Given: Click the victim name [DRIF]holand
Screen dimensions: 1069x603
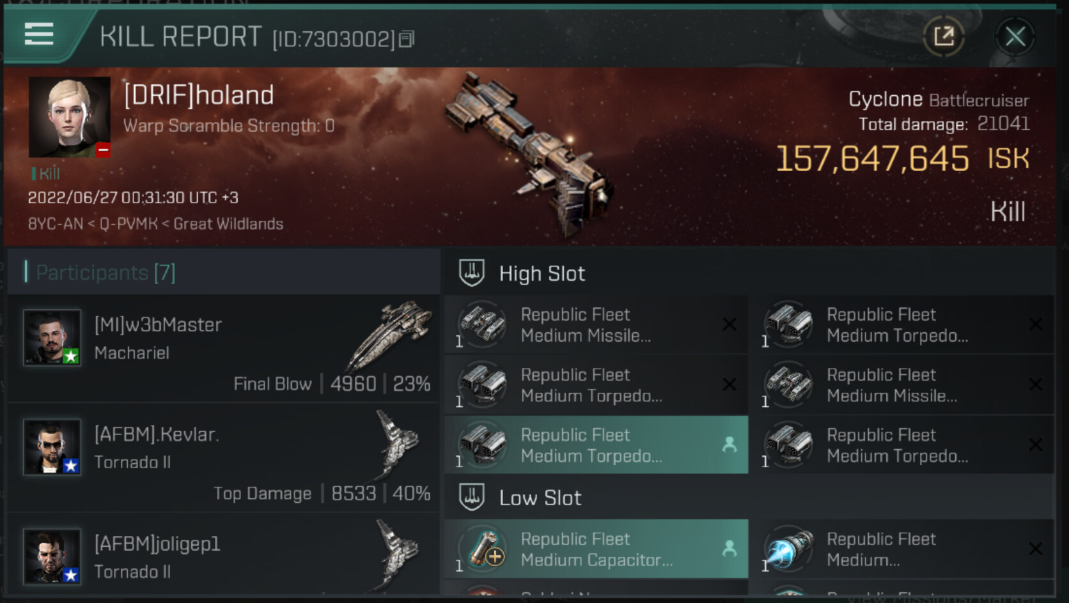Looking at the screenshot, I should 199,95.
